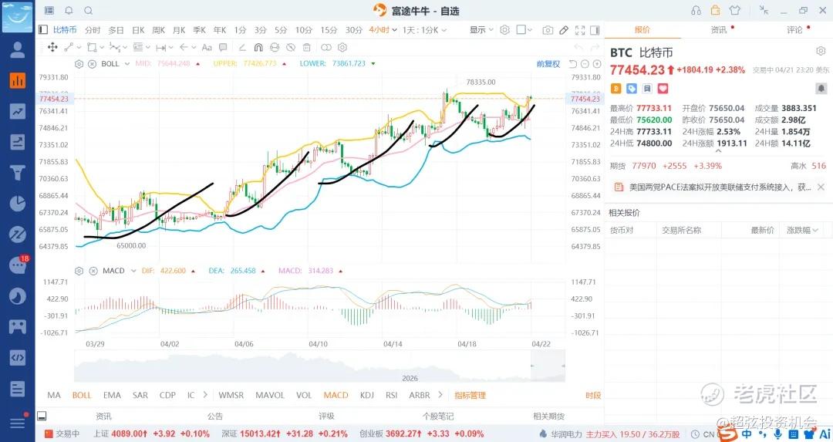The image size is (833, 442).
Task: Select the KDJ indicator button
Action: pyautogui.click(x=366, y=395)
